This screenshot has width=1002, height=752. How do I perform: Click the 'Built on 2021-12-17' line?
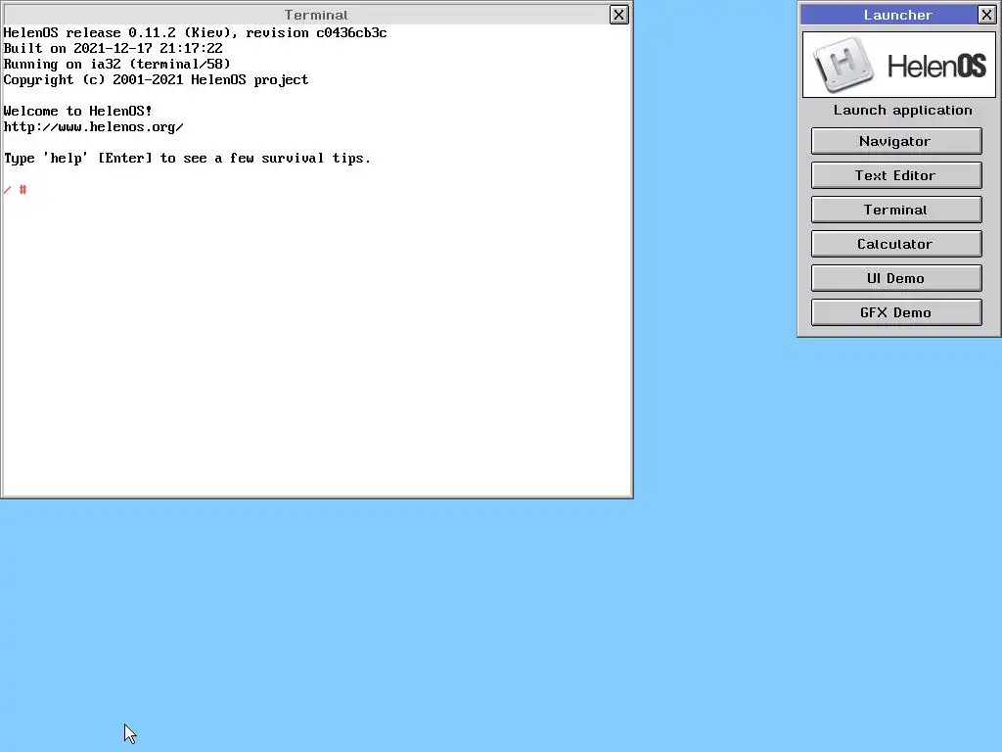point(114,49)
